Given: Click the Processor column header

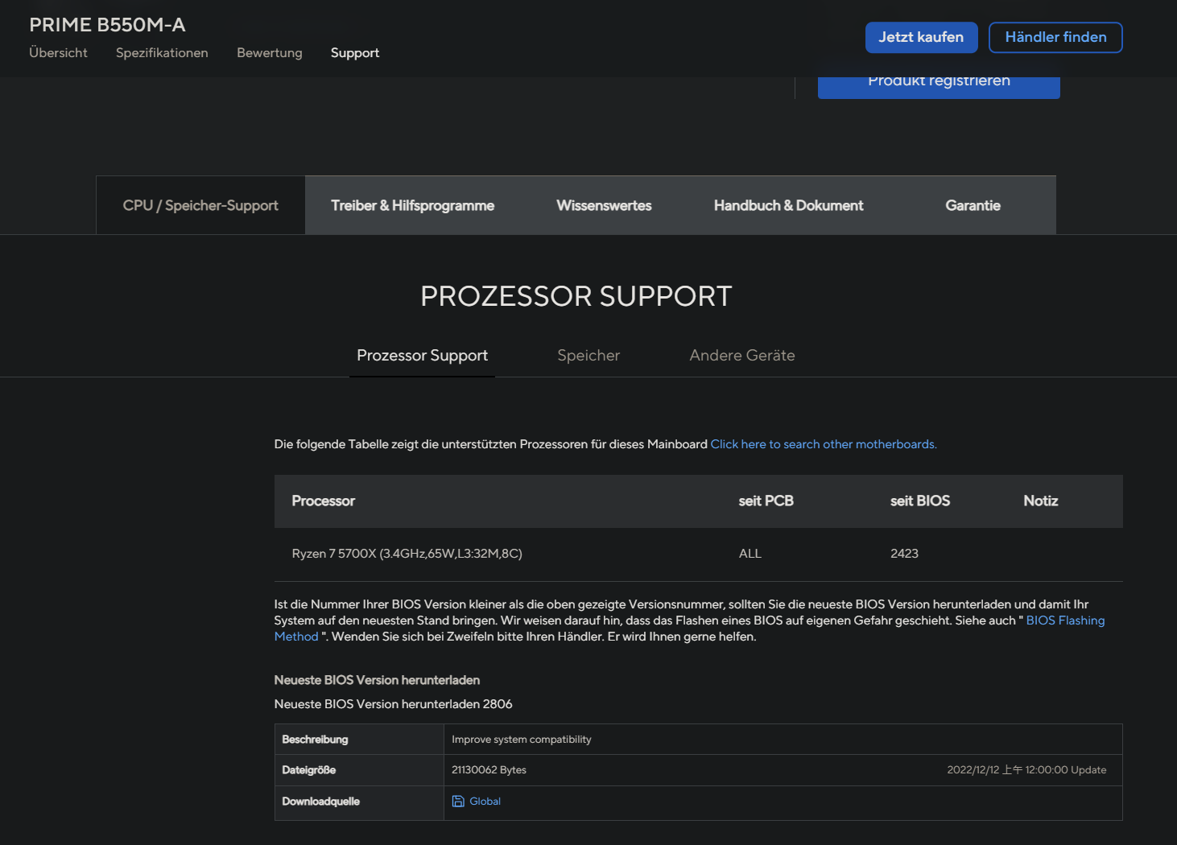Looking at the screenshot, I should 323,501.
